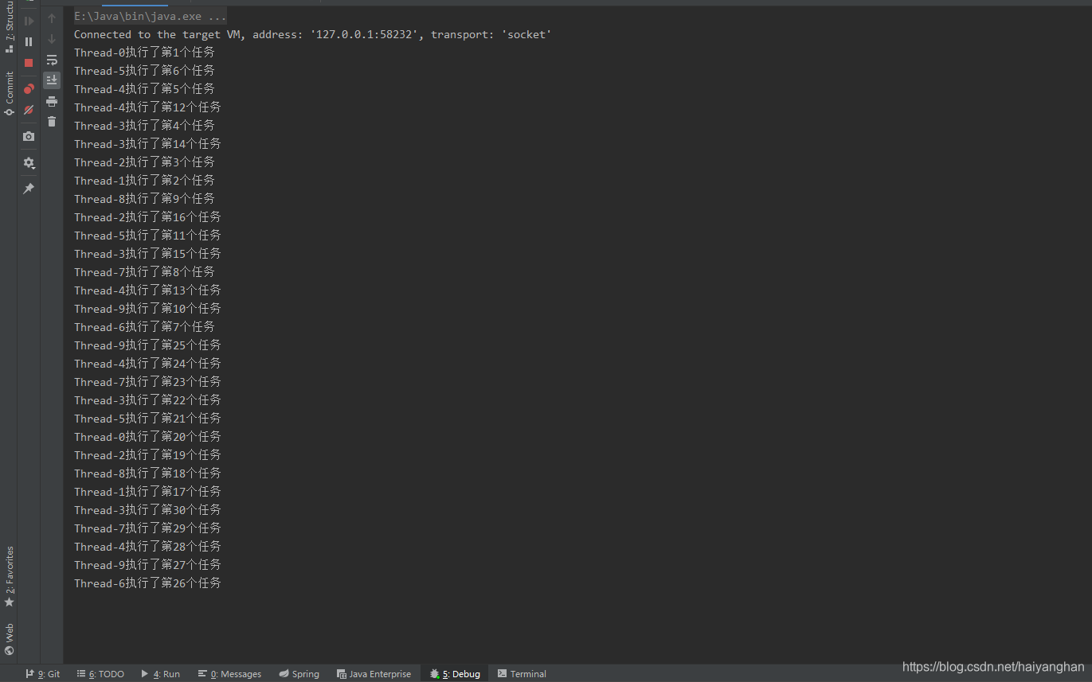Click line 'Thread-0执行了第1个任务'
This screenshot has width=1092, height=682.
(x=144, y=53)
